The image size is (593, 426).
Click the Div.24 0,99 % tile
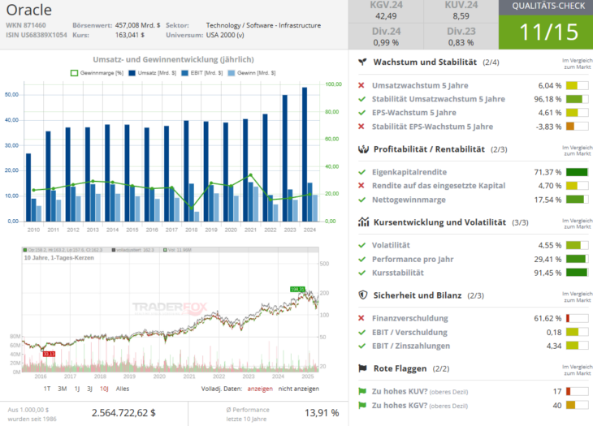tap(386, 37)
